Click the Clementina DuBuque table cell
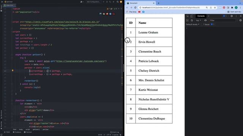The width and height of the screenshot is (243, 136). point(154,118)
